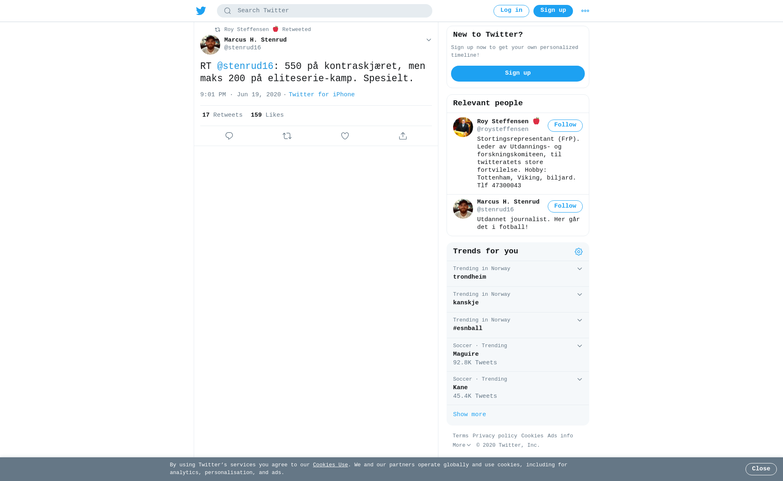Click Show more under trends
Viewport: 783px width, 481px height.
[469, 415]
